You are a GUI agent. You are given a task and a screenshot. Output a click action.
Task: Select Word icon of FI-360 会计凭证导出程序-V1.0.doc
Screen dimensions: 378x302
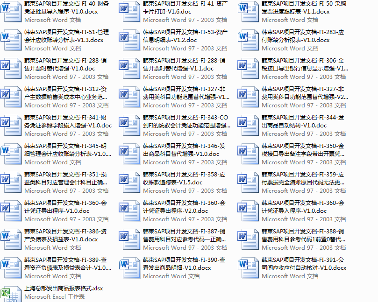coord(11,210)
